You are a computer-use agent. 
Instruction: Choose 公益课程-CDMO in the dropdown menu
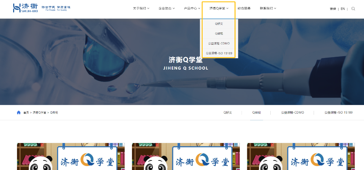click(x=219, y=44)
